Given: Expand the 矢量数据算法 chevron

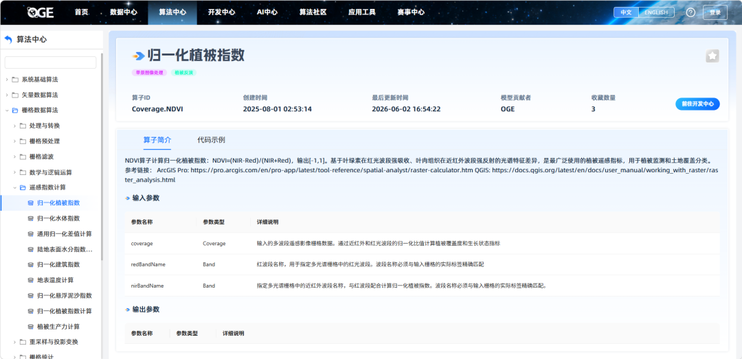Looking at the screenshot, I should 7,95.
